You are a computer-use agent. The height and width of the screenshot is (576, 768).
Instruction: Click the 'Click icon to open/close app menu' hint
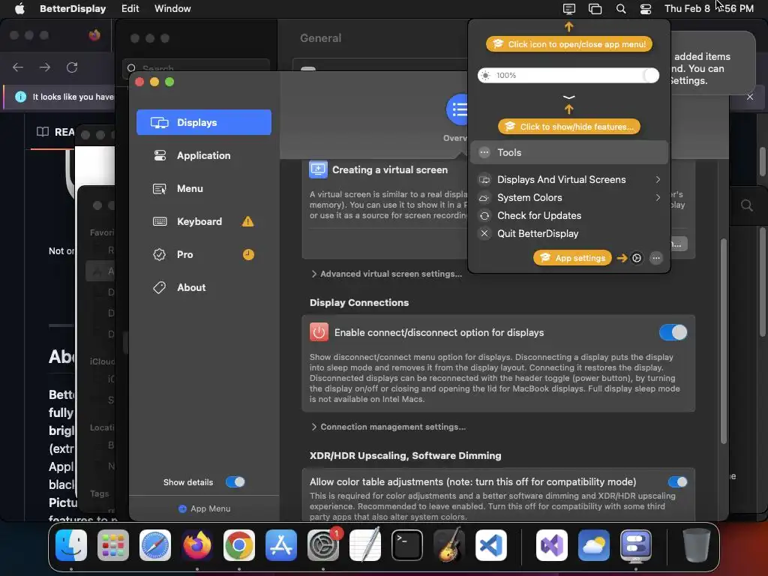pos(569,44)
